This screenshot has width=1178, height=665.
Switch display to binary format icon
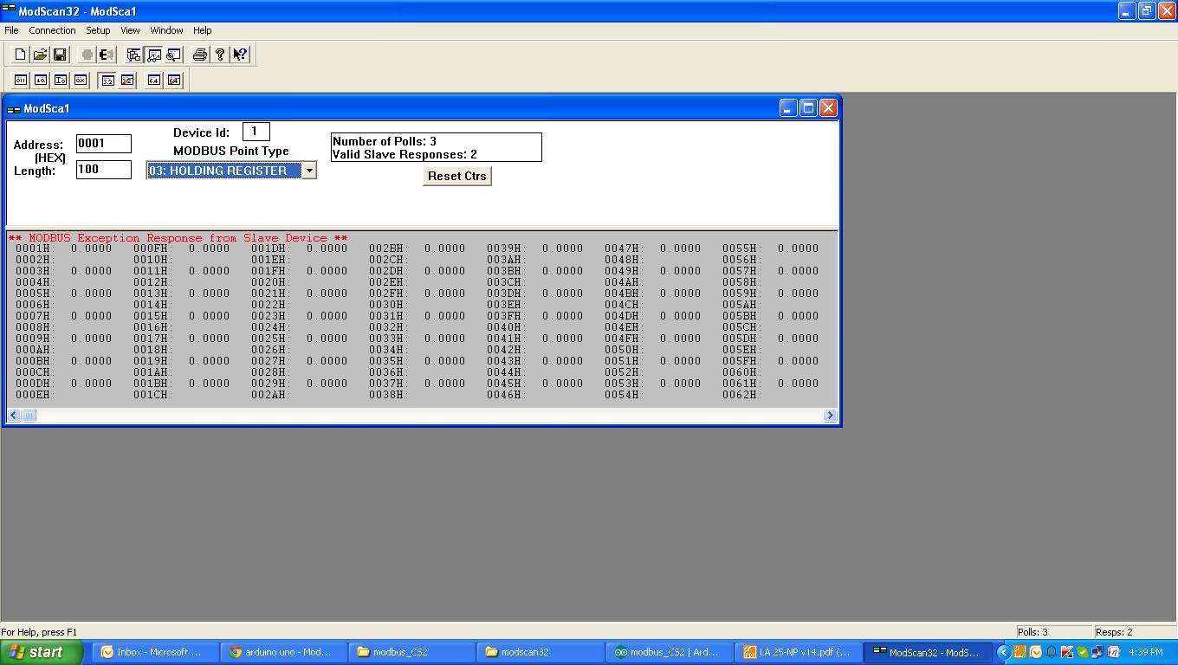tap(20, 80)
